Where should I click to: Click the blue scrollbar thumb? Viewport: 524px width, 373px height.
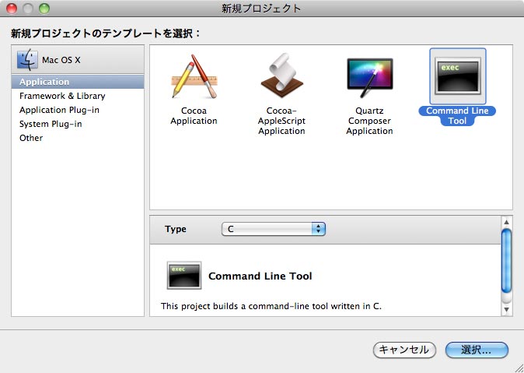pyautogui.click(x=506, y=261)
